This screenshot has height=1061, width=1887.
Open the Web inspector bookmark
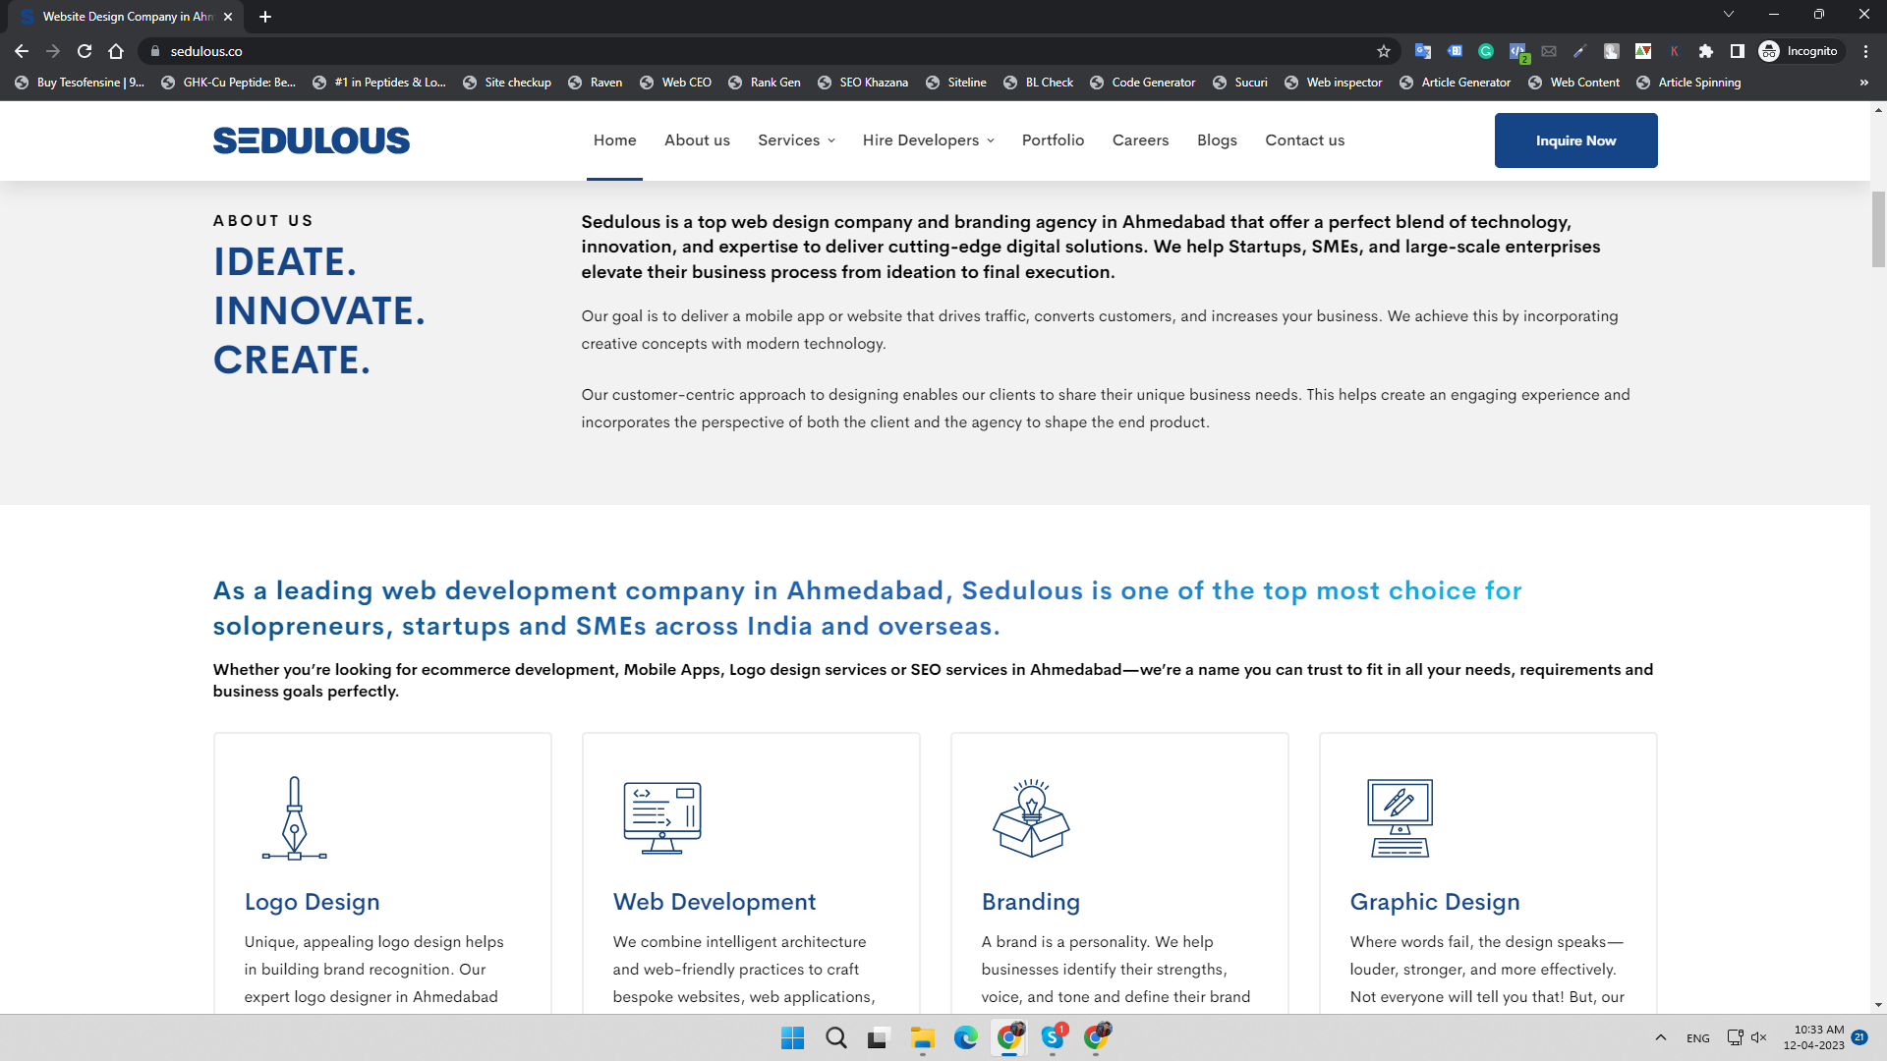[x=1334, y=83]
